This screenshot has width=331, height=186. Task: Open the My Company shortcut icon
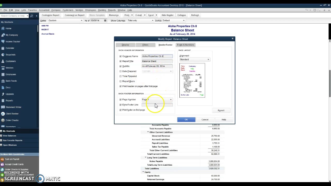[x=3, y=35]
